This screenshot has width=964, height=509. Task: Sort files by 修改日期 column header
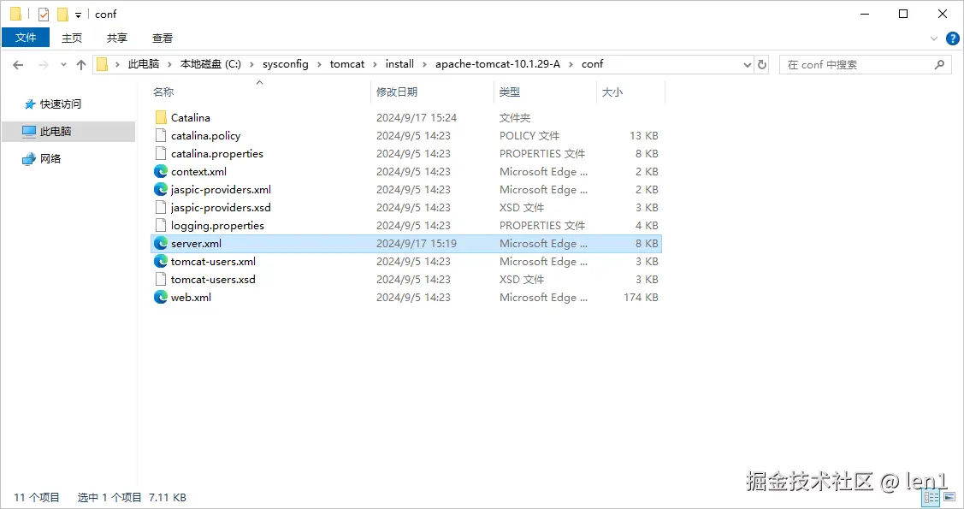tap(397, 92)
